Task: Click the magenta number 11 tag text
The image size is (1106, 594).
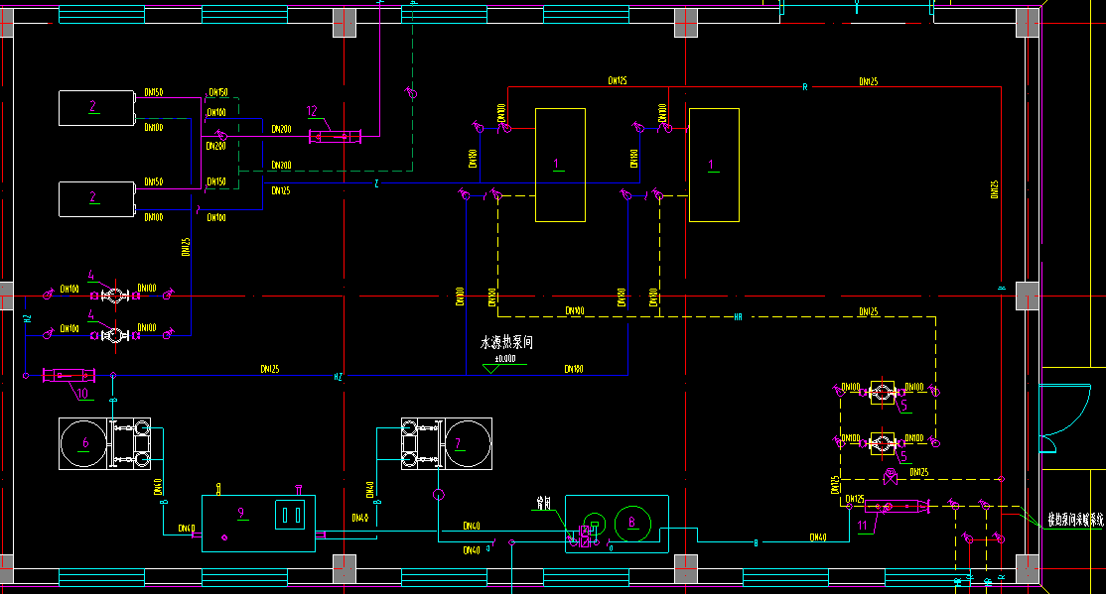Action: [x=862, y=526]
